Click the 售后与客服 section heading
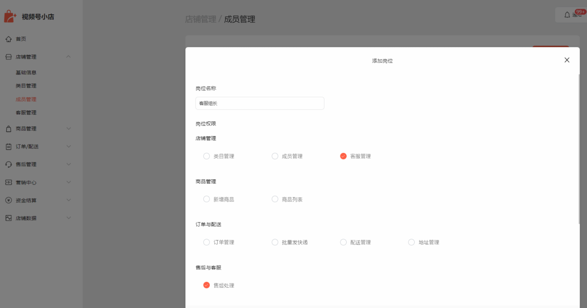The width and height of the screenshot is (587, 308). pyautogui.click(x=209, y=268)
